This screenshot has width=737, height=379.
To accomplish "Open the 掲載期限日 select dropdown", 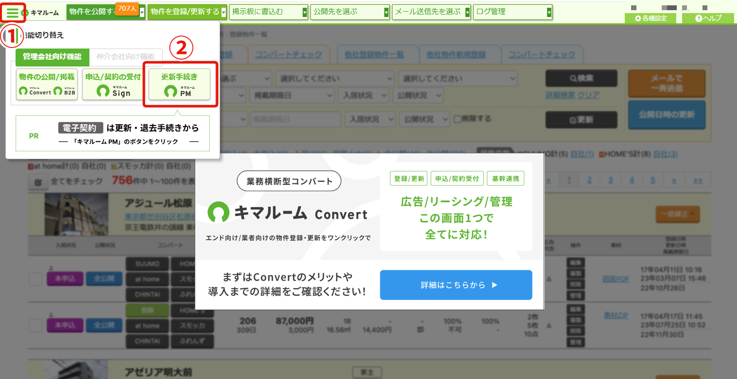I will click(x=292, y=95).
